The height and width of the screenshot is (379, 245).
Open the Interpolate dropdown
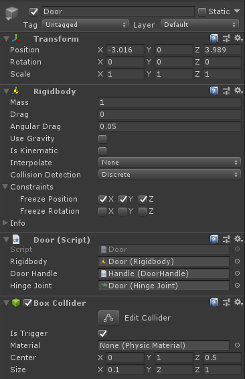coord(169,163)
